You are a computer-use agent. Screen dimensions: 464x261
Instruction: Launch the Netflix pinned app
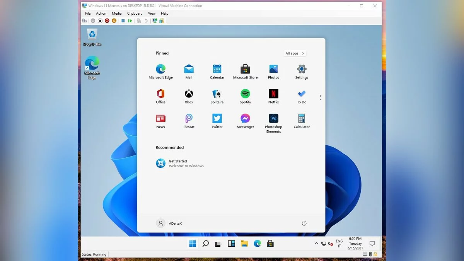coord(273,94)
